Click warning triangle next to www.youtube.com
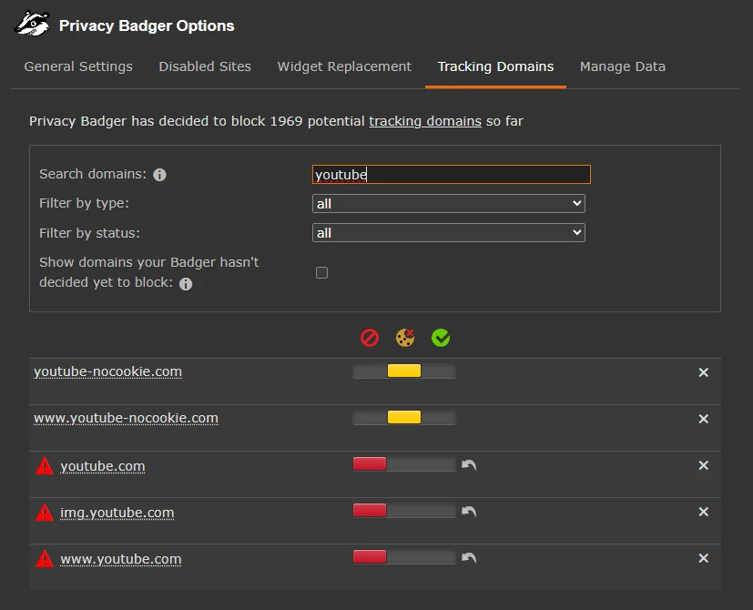Image resolution: width=753 pixels, height=610 pixels. tap(45, 559)
